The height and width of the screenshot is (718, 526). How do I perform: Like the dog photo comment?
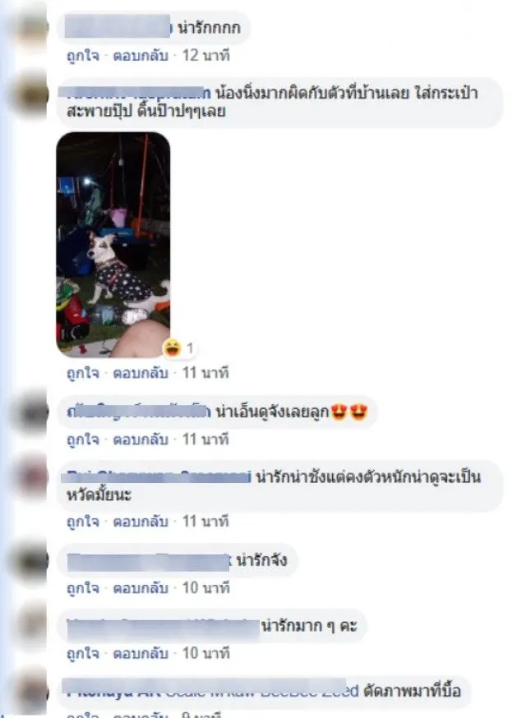83,373
